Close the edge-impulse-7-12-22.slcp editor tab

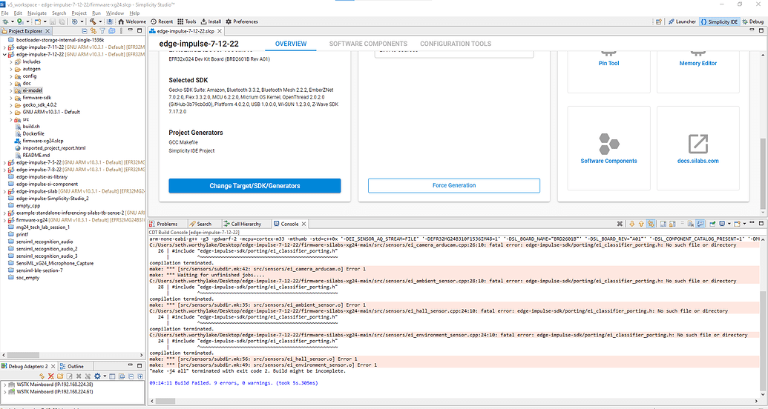click(x=220, y=31)
